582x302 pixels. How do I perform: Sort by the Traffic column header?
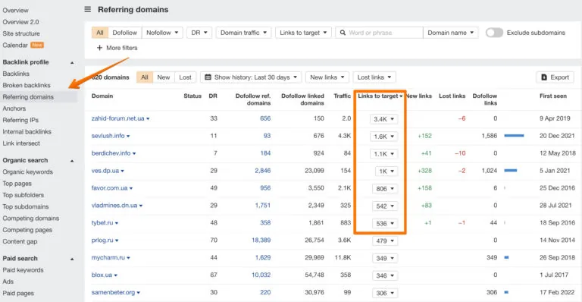click(342, 96)
